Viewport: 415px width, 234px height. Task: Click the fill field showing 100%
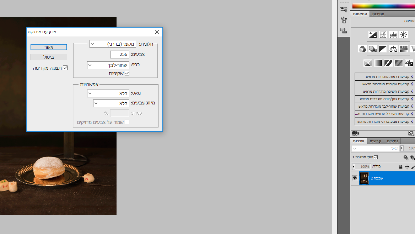(363, 167)
